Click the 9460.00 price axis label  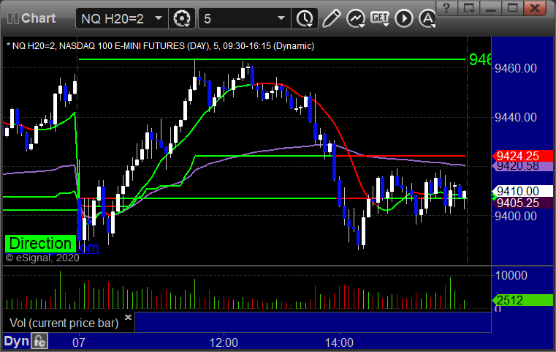click(516, 68)
